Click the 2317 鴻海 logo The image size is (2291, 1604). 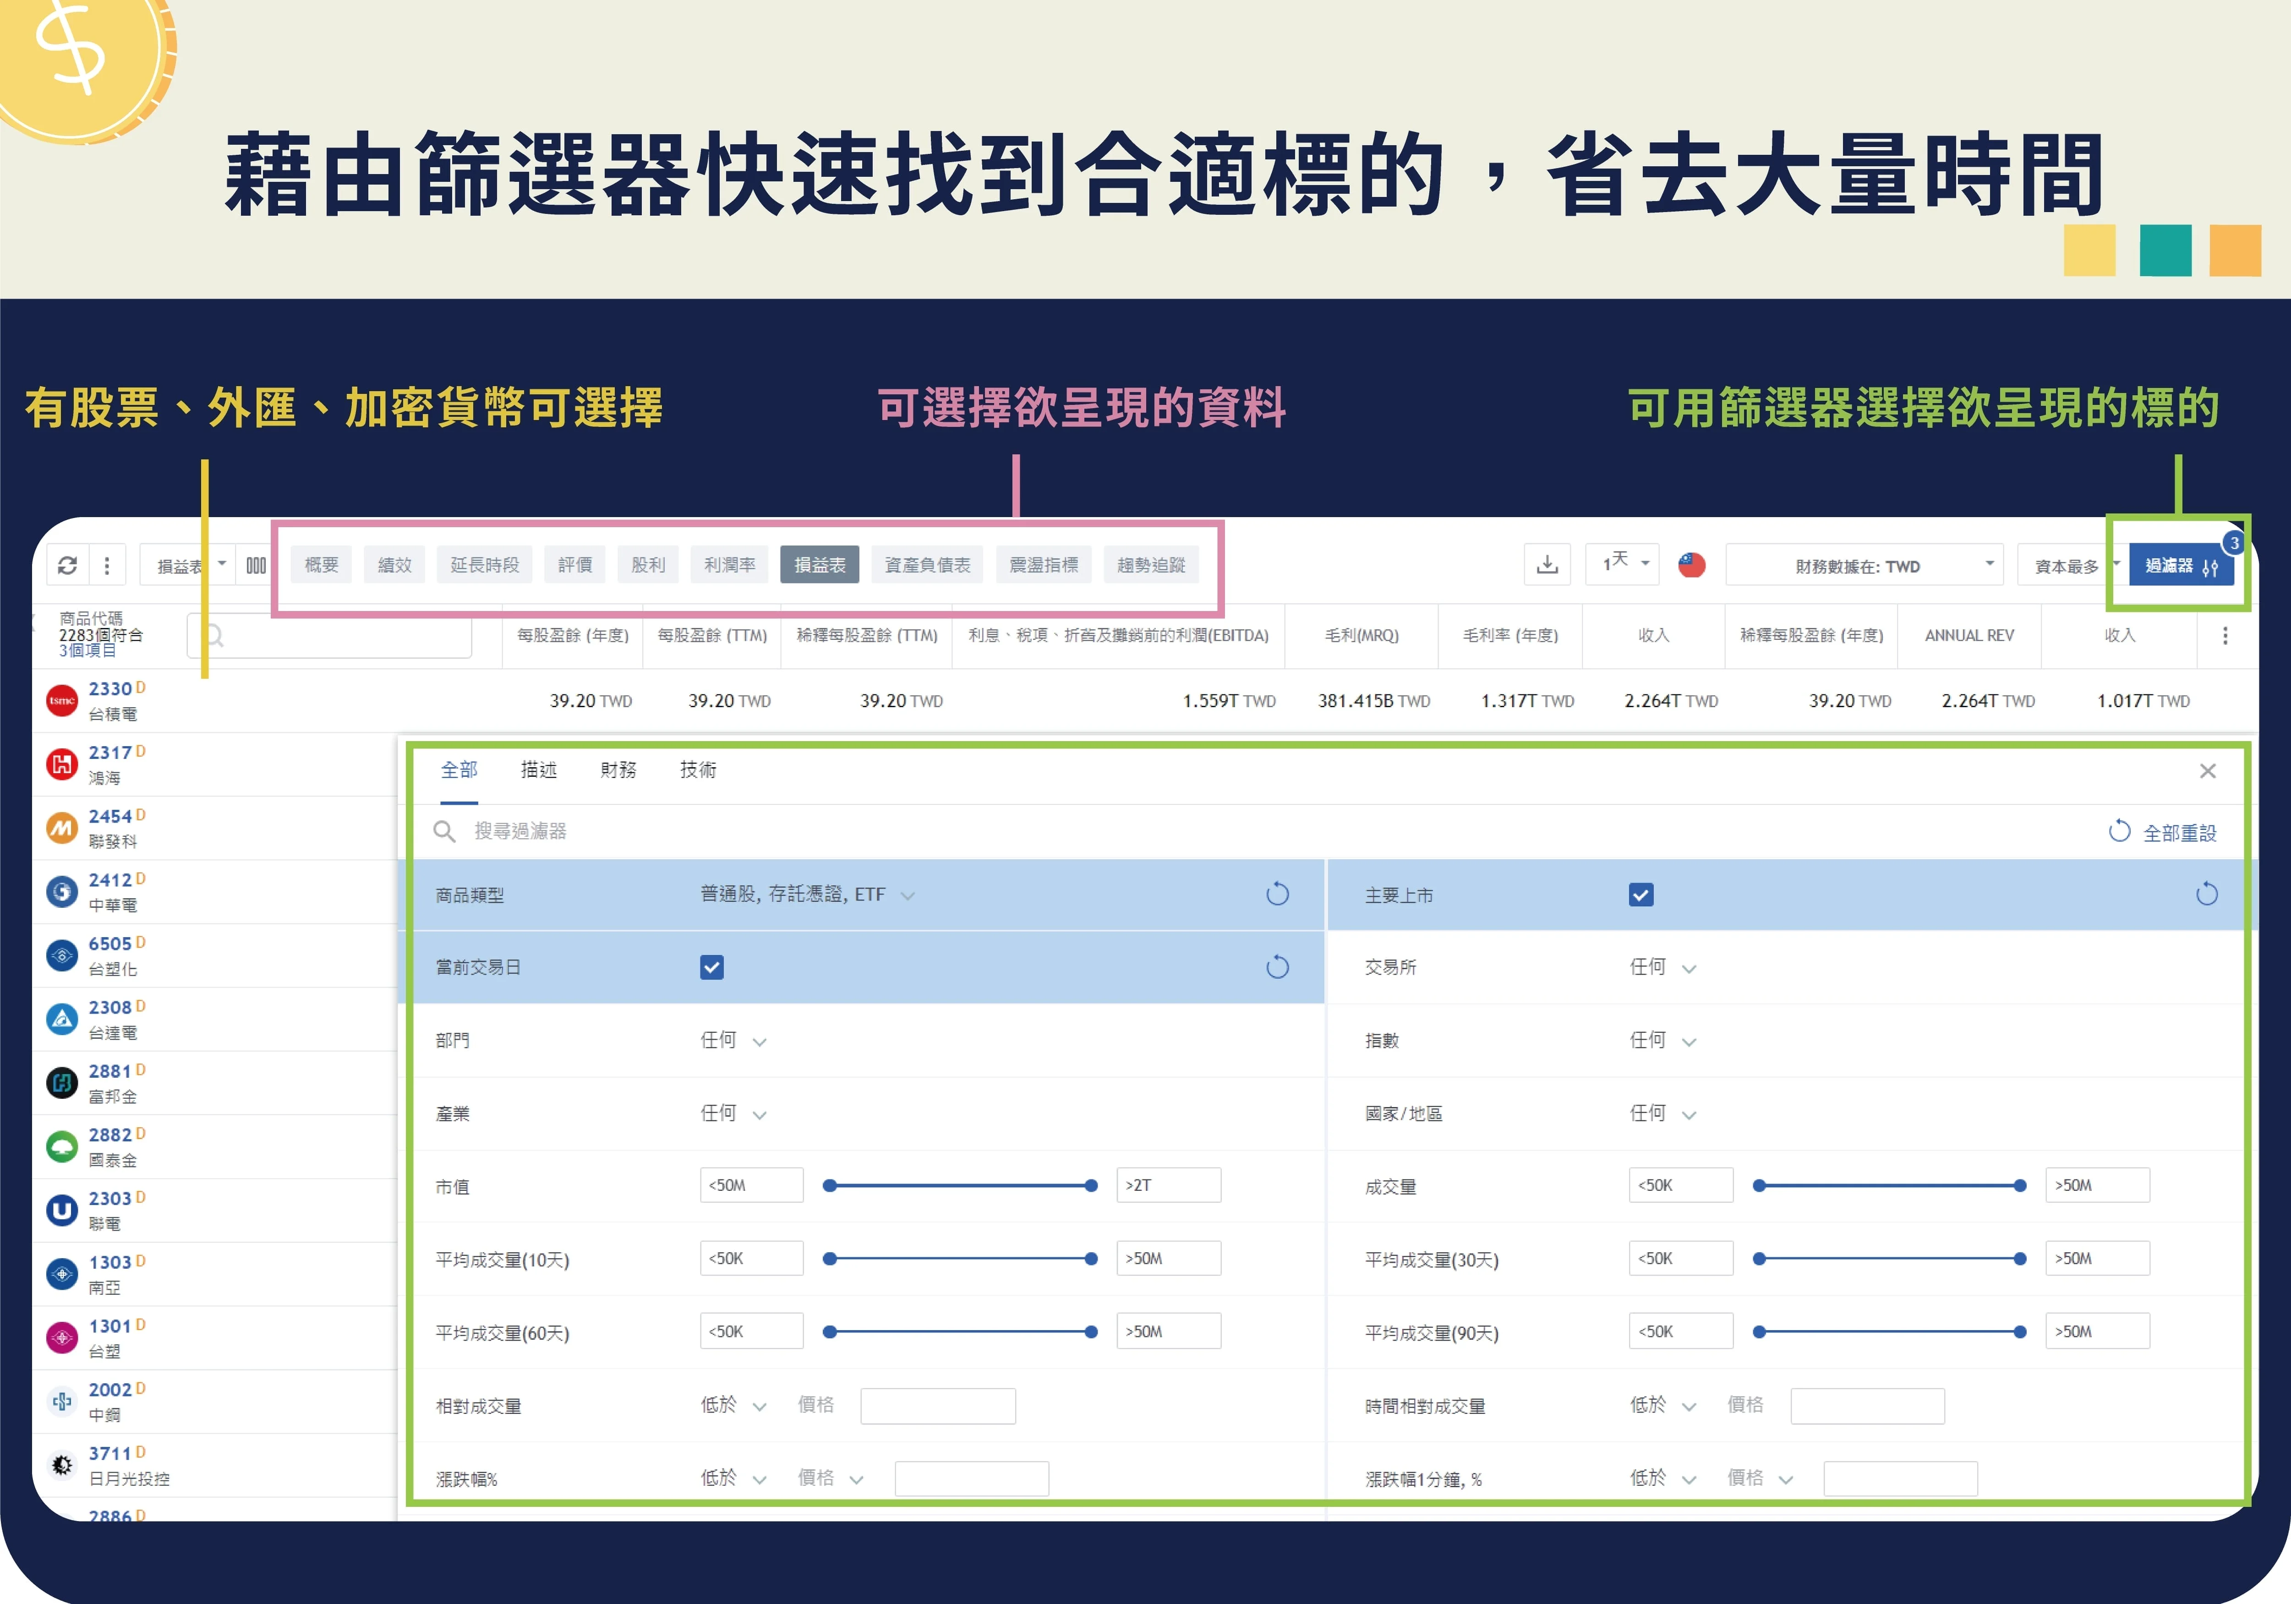coord(62,764)
